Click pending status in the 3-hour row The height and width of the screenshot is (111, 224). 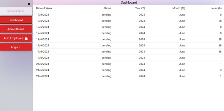(x=106, y=70)
